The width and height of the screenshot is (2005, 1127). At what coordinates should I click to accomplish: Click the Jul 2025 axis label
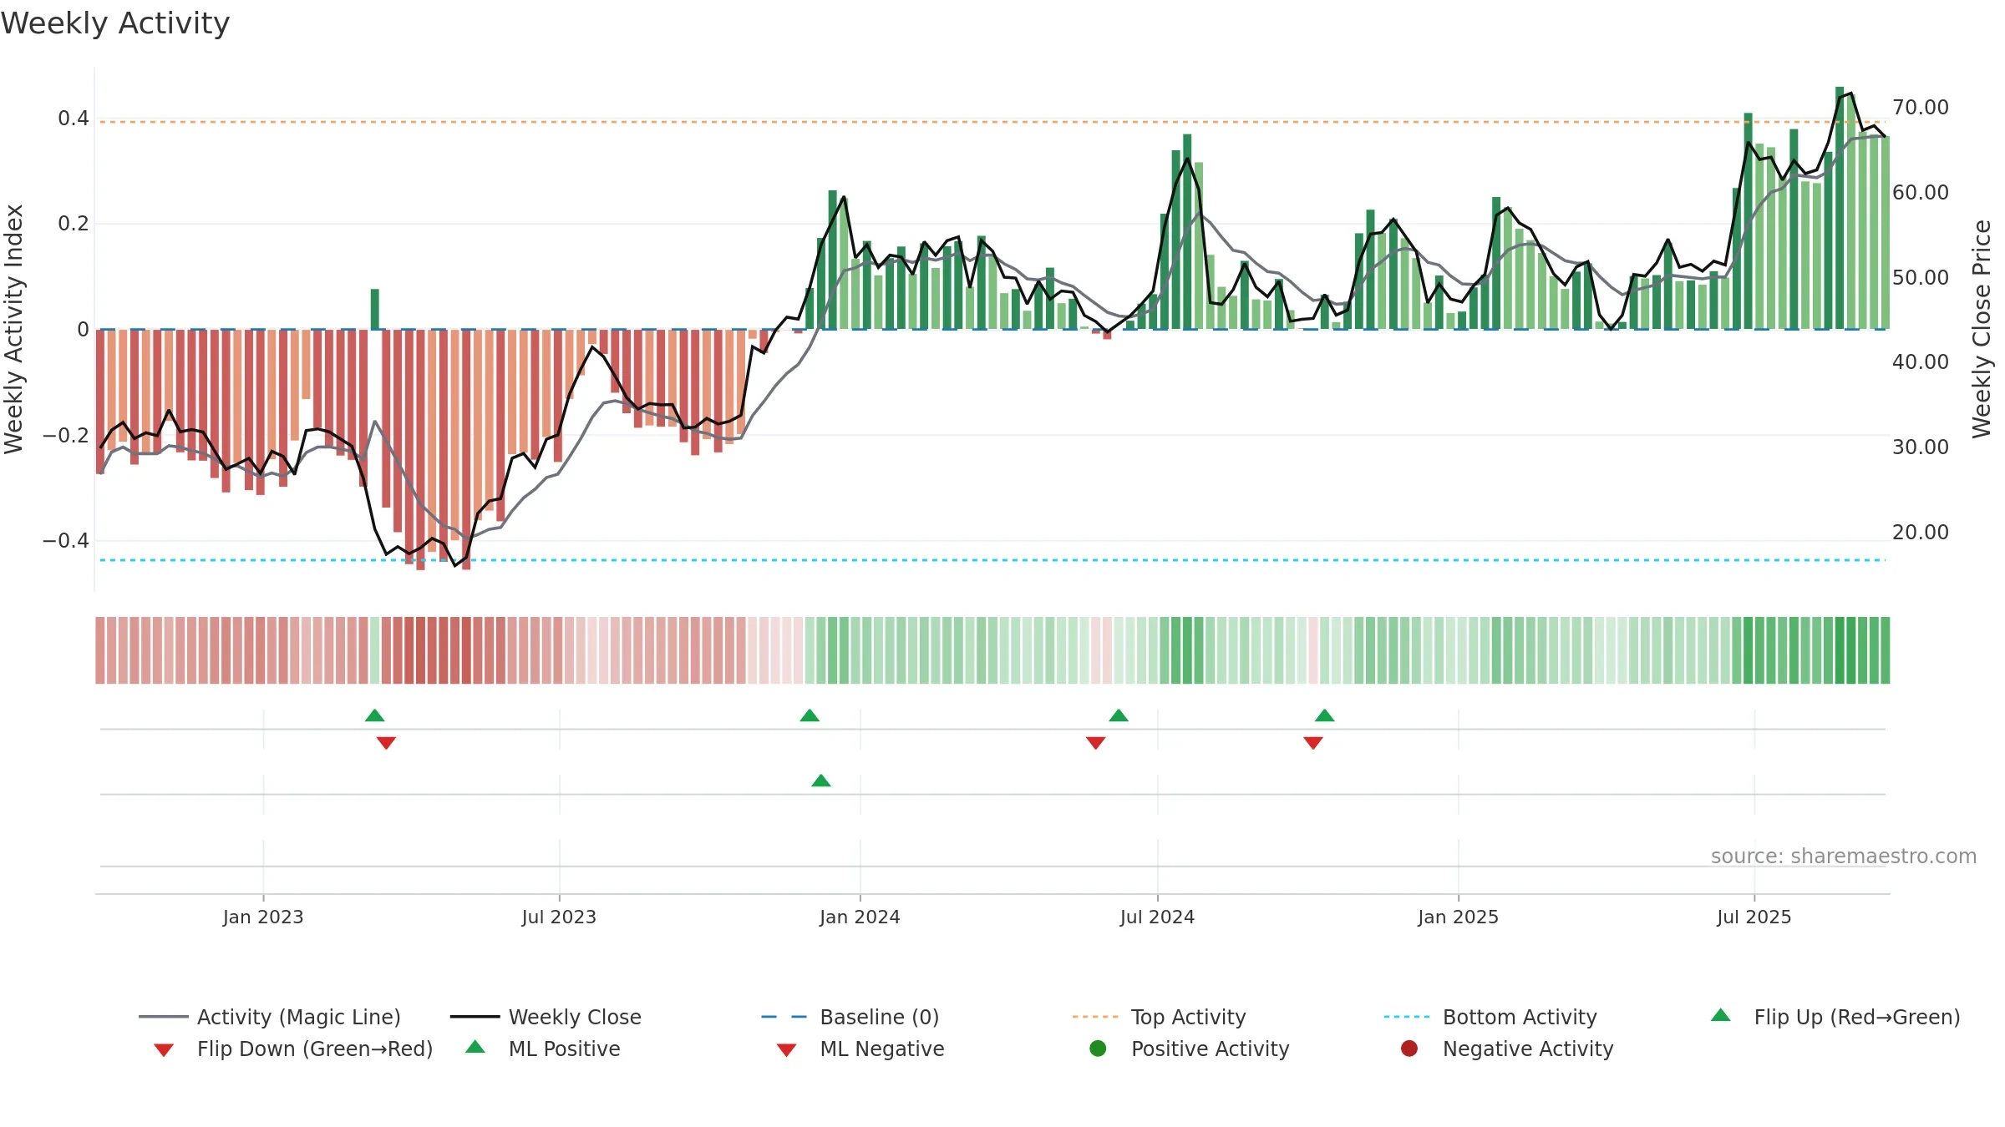1754,917
